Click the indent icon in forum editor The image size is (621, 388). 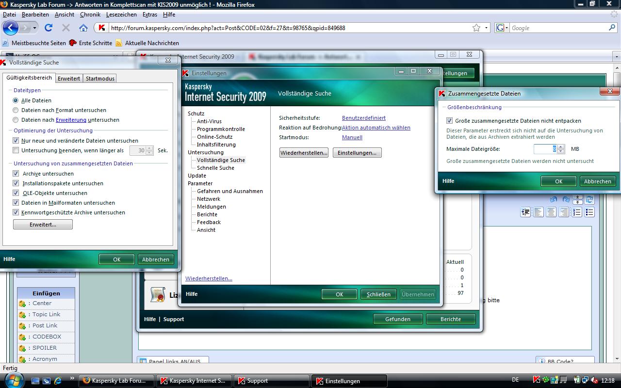tap(526, 212)
